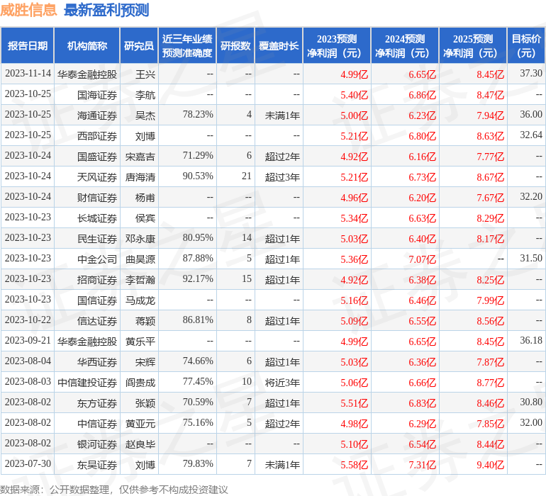Click researcher 侯宾
546x496 pixels.
point(145,218)
